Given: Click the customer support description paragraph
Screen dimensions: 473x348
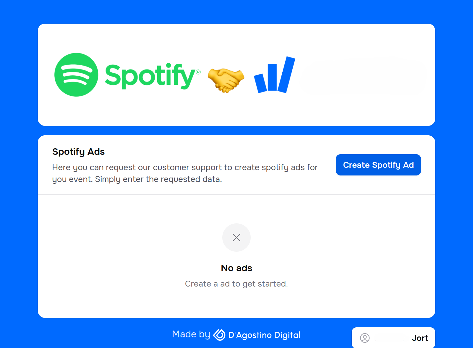Looking at the screenshot, I should (x=185, y=173).
